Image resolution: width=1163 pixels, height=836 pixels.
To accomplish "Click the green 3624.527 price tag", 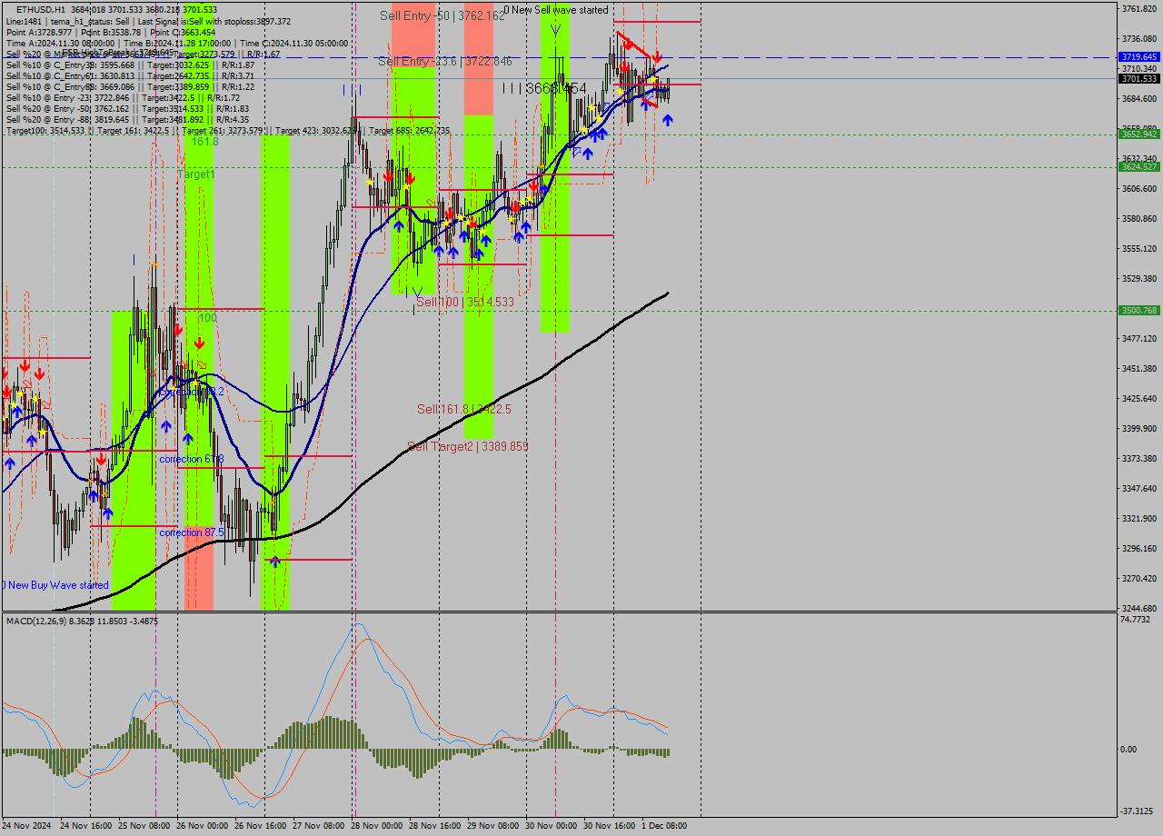I will [1139, 166].
